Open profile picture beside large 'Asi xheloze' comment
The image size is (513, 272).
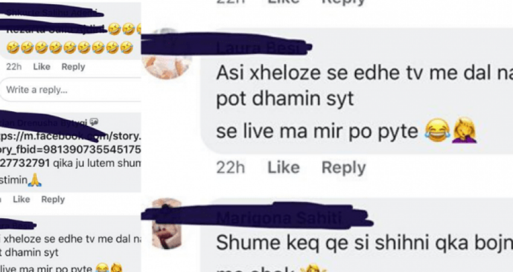(167, 56)
